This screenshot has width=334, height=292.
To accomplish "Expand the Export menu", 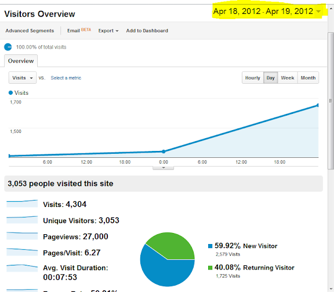I will (108, 31).
